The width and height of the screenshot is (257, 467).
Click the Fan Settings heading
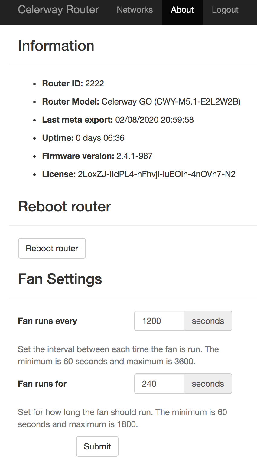[60, 279]
